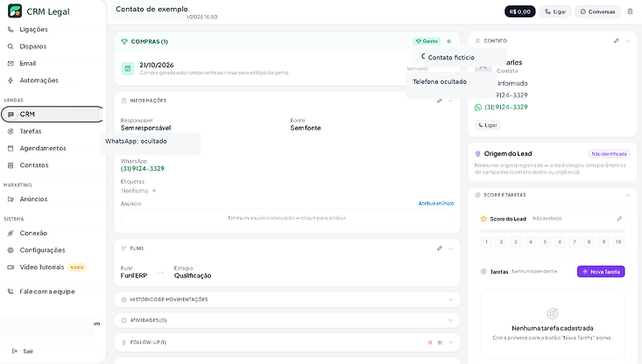
Task: Click the Fale com a equipe phone icon
Action: point(11,291)
